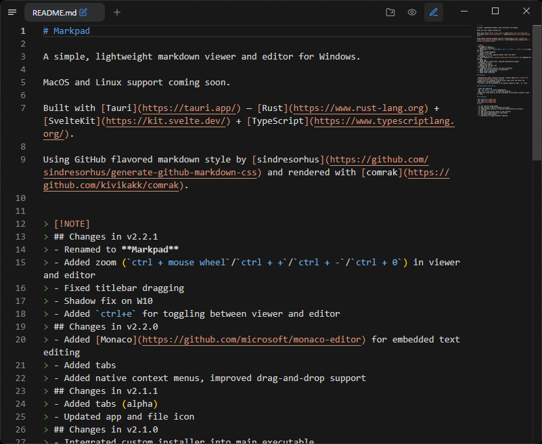Click line number 12 in the gutter
The height and width of the screenshot is (444, 542).
click(20, 223)
